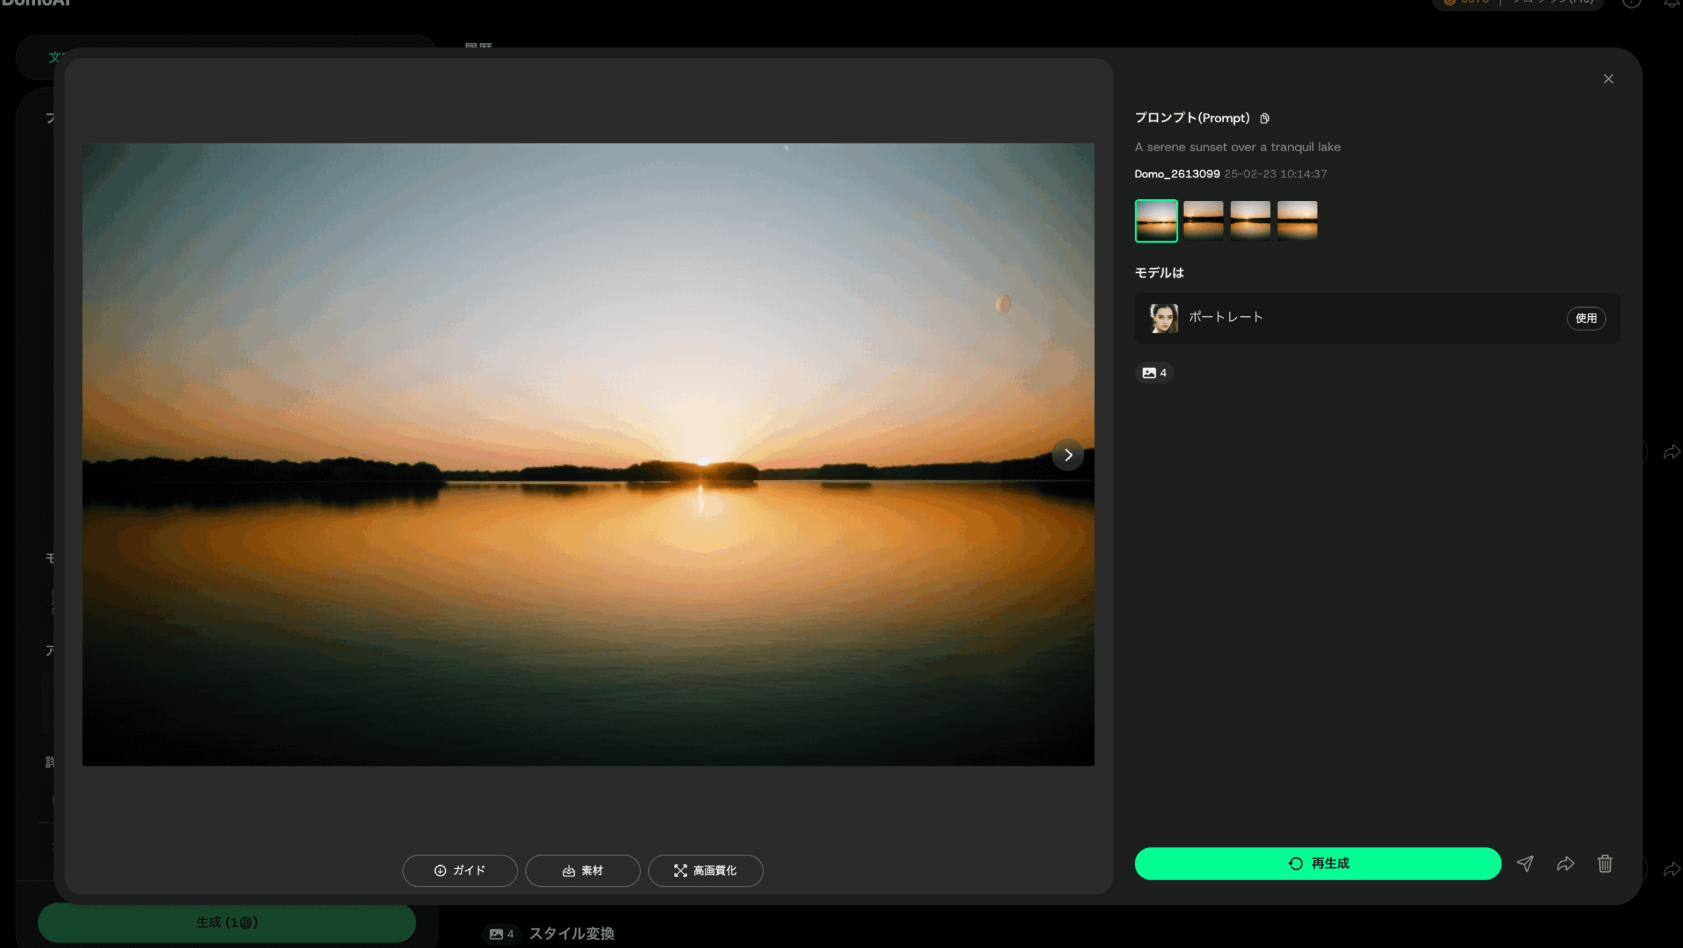Select the fourth sunset thumbnail
Image resolution: width=1683 pixels, height=948 pixels.
[x=1297, y=221]
